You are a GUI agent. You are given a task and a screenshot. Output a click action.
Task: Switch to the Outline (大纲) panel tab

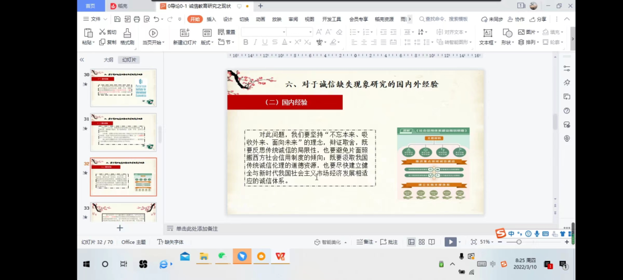click(x=108, y=60)
